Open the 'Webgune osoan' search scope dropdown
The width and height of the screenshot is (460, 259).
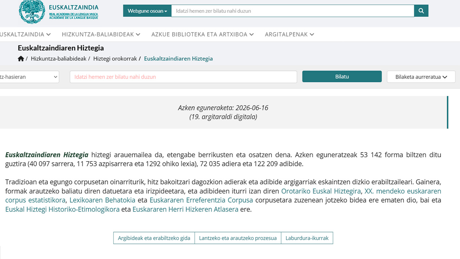(147, 11)
